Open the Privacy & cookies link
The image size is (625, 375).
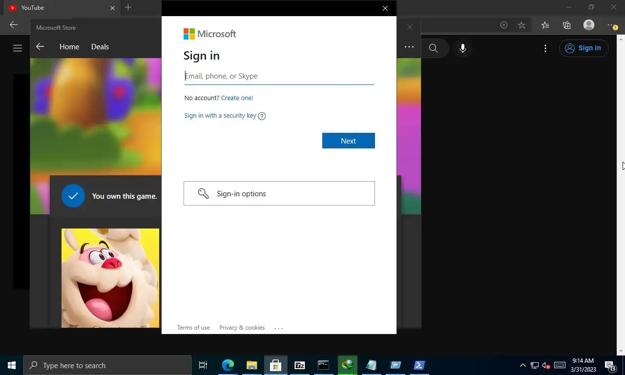tap(242, 328)
